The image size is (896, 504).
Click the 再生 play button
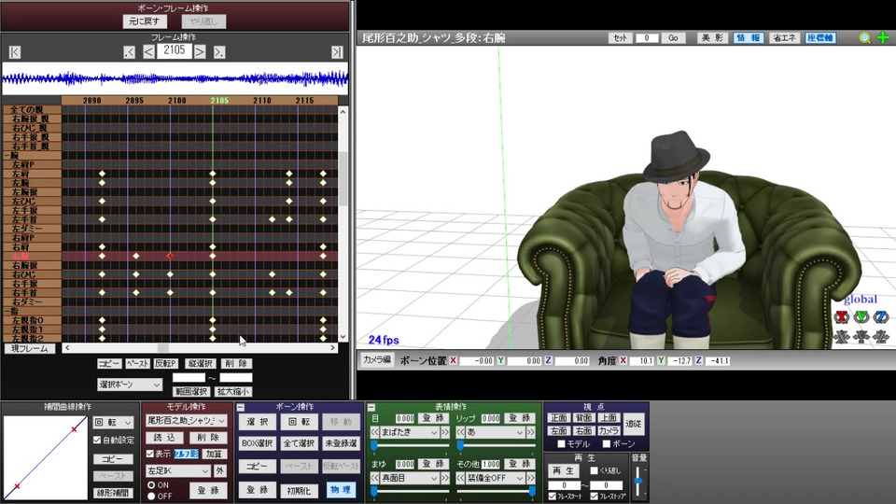click(x=564, y=470)
